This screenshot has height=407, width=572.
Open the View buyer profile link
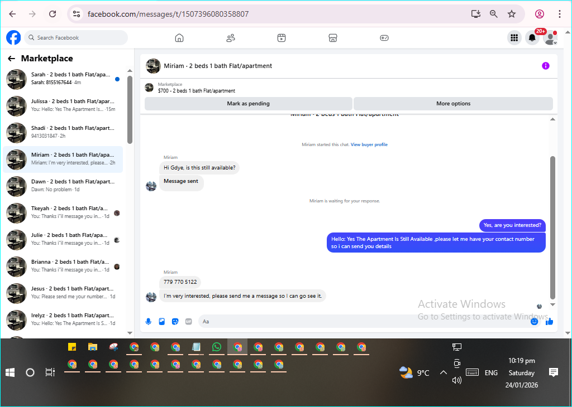[x=369, y=144]
